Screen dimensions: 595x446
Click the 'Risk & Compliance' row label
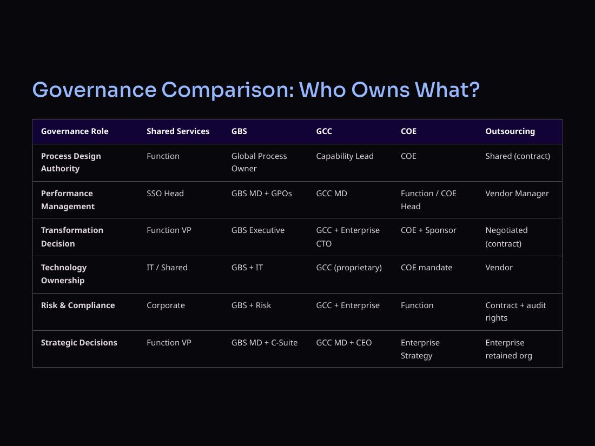(x=78, y=305)
